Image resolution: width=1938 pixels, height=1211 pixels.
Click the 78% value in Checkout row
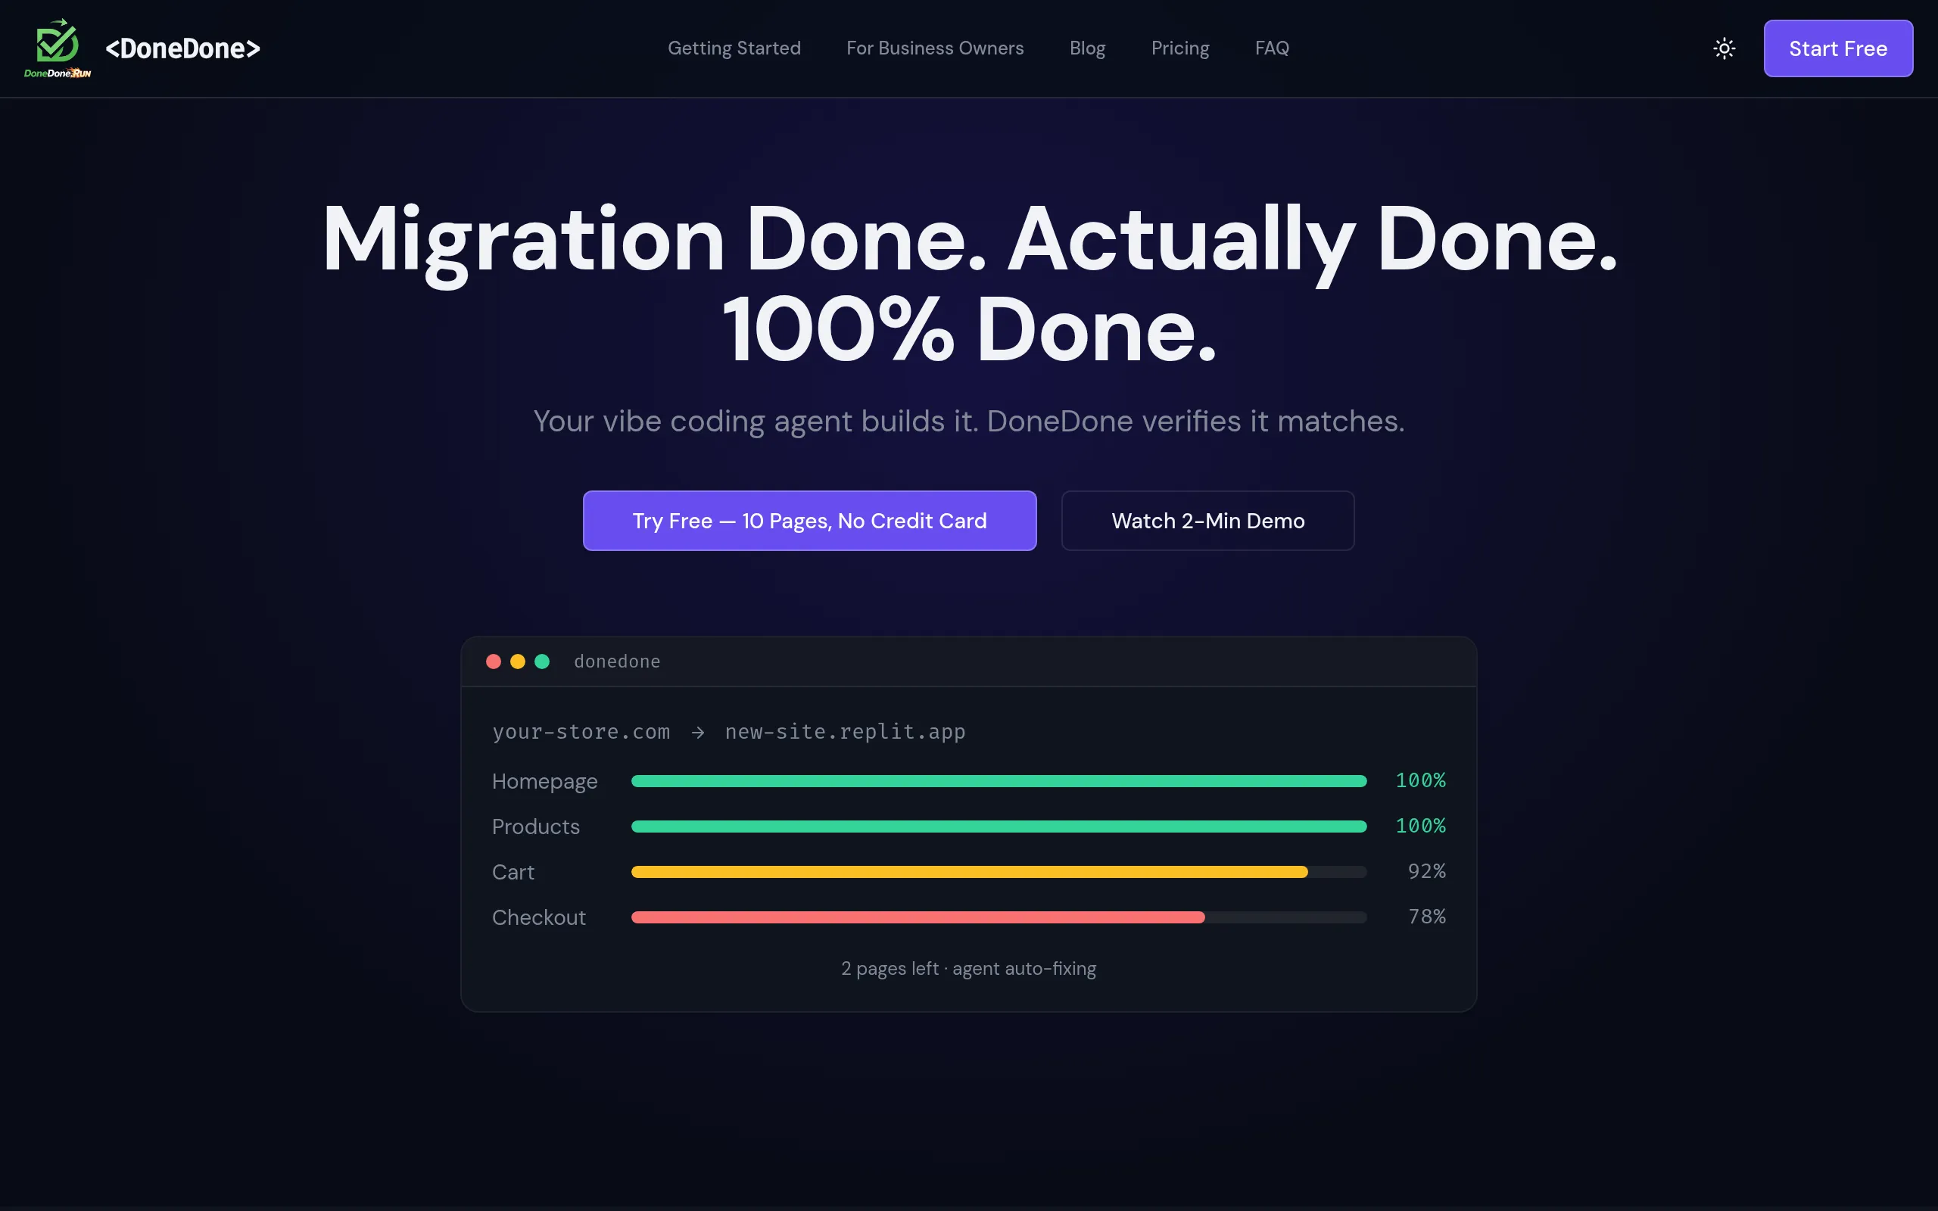tap(1426, 917)
